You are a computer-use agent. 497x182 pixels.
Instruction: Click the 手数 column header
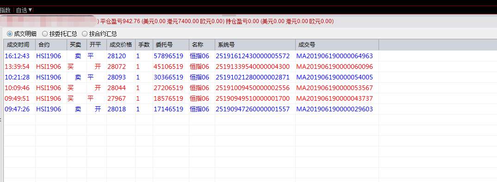pos(144,45)
